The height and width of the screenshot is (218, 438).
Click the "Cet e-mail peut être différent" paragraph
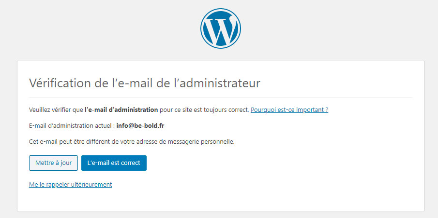tap(132, 142)
